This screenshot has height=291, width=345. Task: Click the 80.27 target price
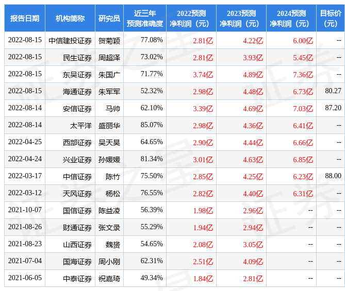point(333,91)
